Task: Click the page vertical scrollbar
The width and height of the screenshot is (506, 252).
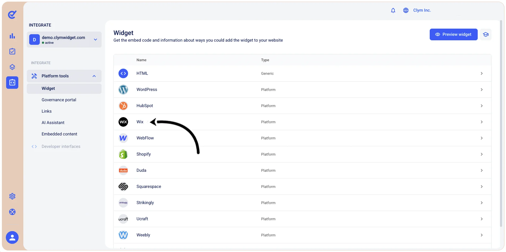Action: (x=501, y=123)
